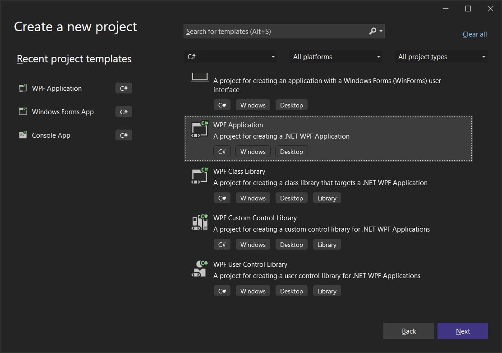The width and height of the screenshot is (502, 353).
Task: Click the Windows tag under WPF Application template
Action: (253, 152)
